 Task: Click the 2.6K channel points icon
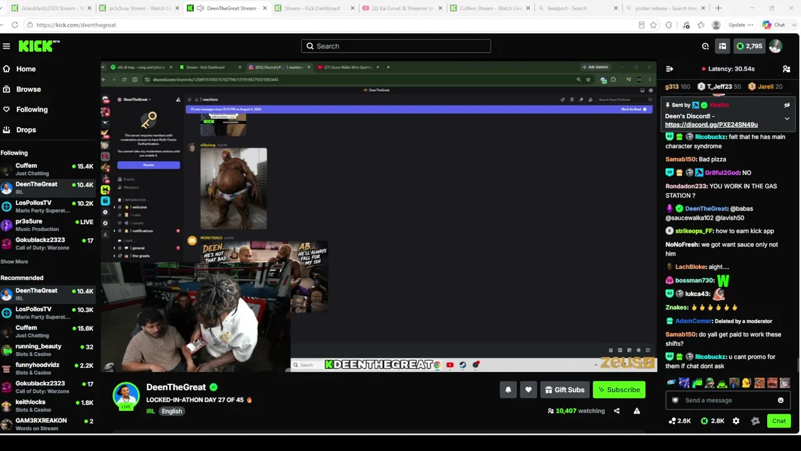pos(680,421)
